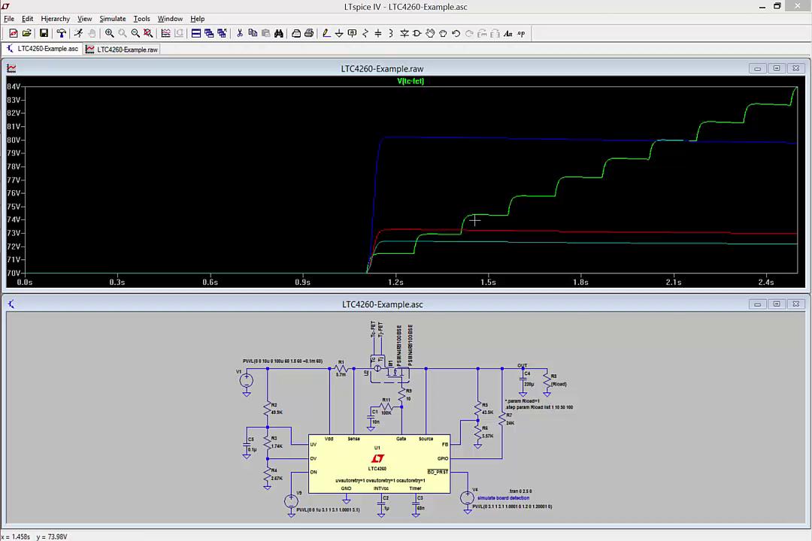Click the Undo arrow icon

[456, 33]
